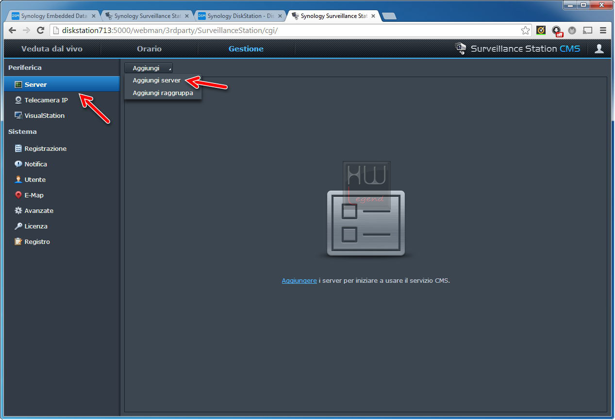Click the Chromecast cast icon
Screen dimensions: 615x420
pyautogui.click(x=588, y=31)
